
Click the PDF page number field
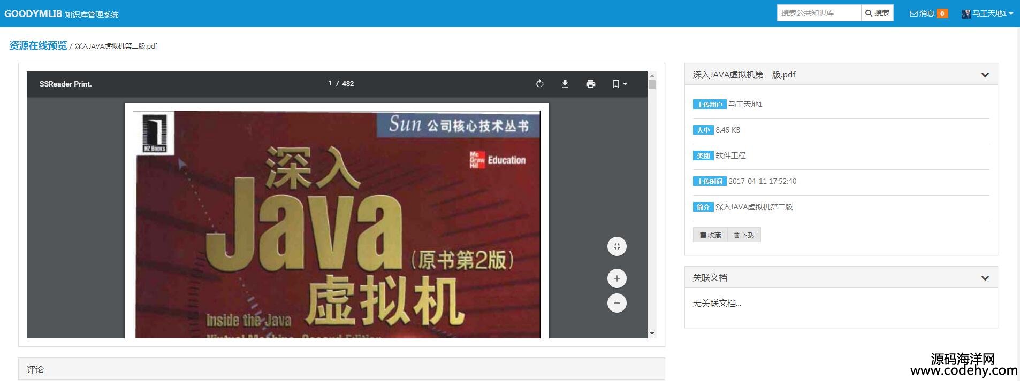click(330, 83)
